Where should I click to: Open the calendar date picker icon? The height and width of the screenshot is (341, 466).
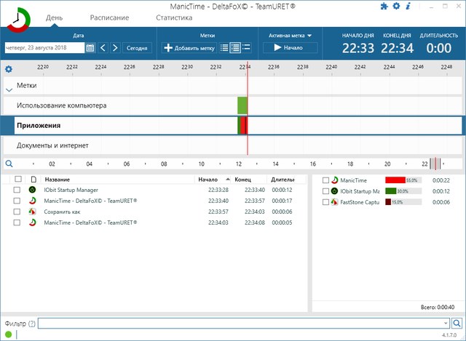(90, 48)
